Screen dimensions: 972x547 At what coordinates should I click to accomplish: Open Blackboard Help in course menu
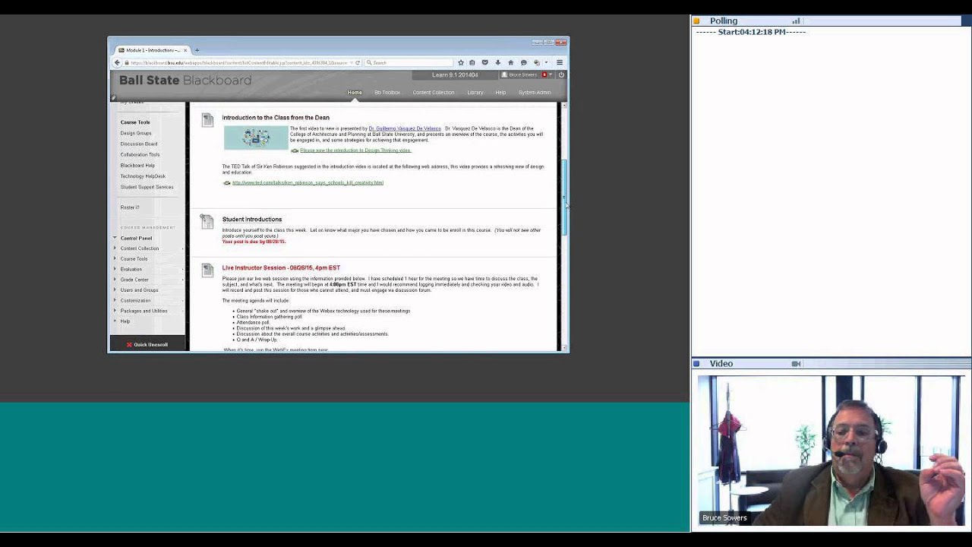click(x=137, y=165)
